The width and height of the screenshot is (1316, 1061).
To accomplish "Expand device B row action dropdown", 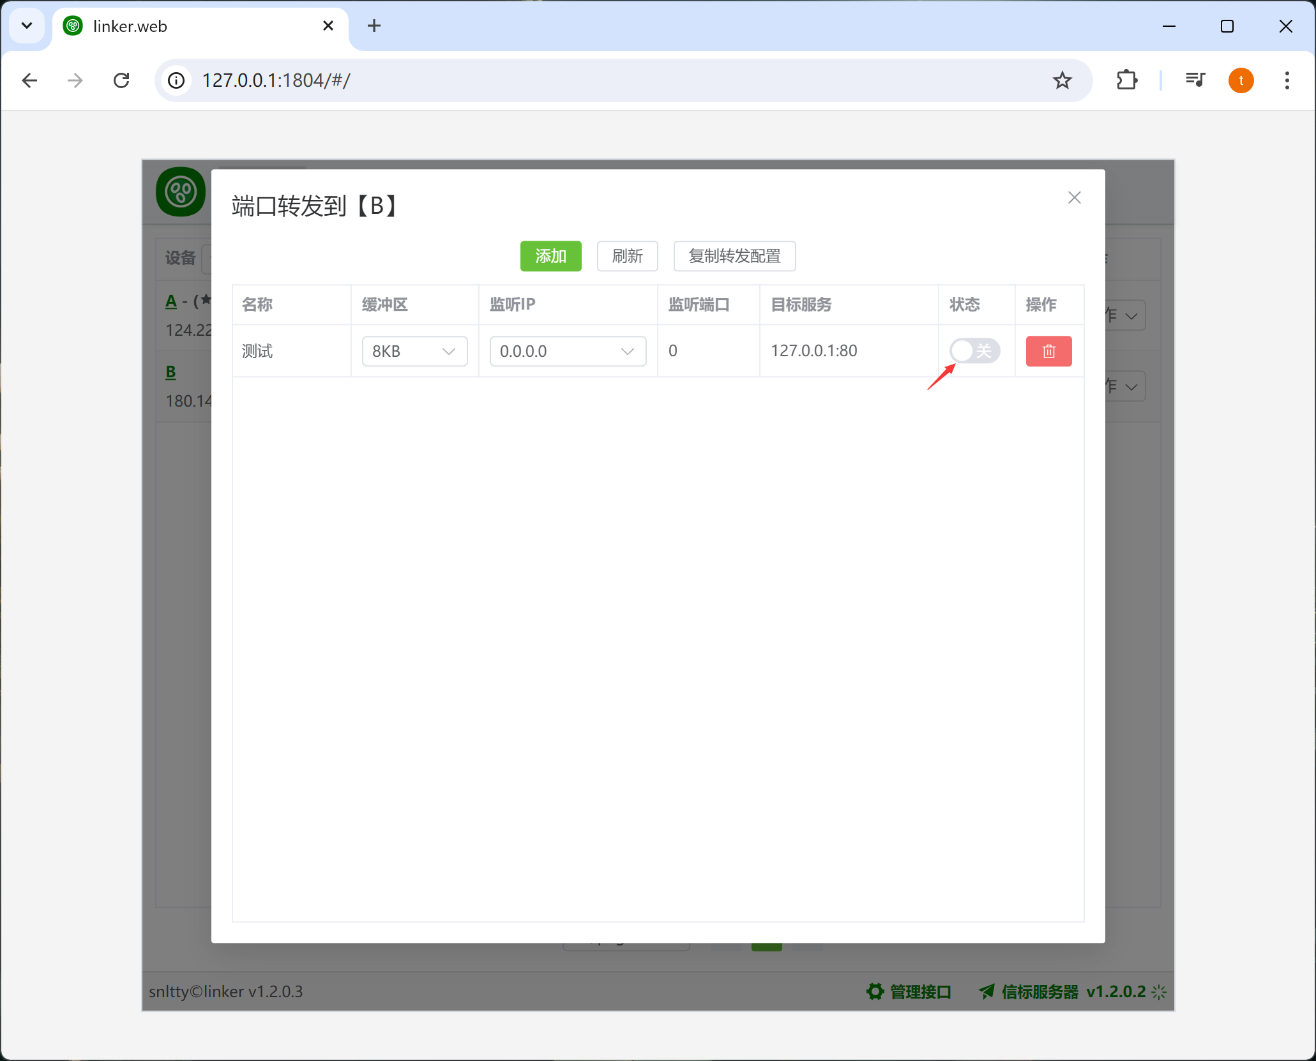I will point(1125,386).
